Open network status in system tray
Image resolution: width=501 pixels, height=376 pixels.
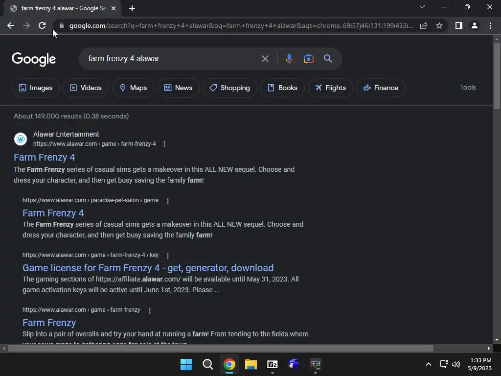pos(444,364)
